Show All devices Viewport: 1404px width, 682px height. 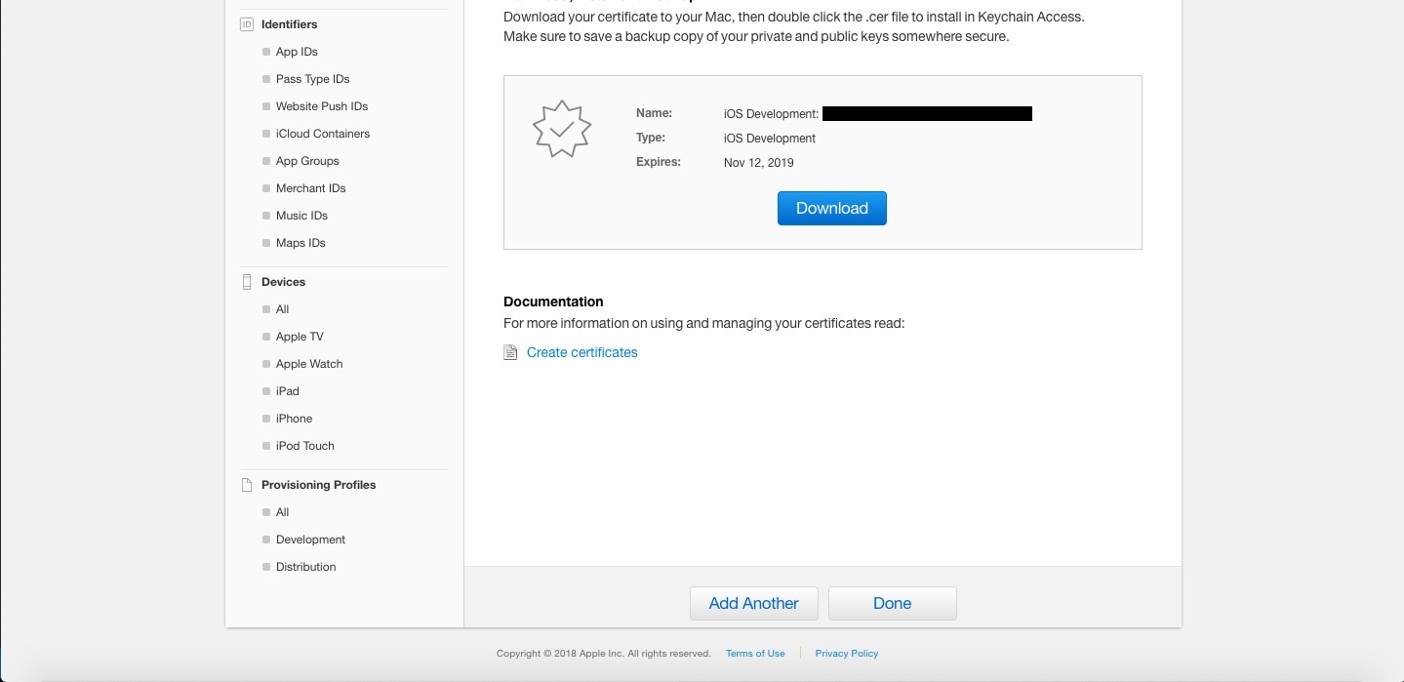(282, 309)
